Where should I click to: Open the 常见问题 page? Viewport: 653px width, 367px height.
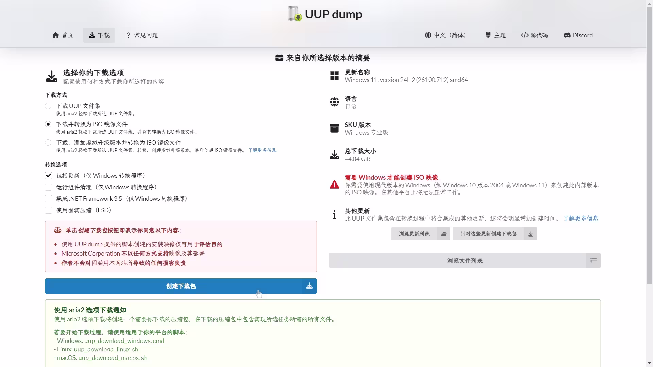tap(141, 35)
